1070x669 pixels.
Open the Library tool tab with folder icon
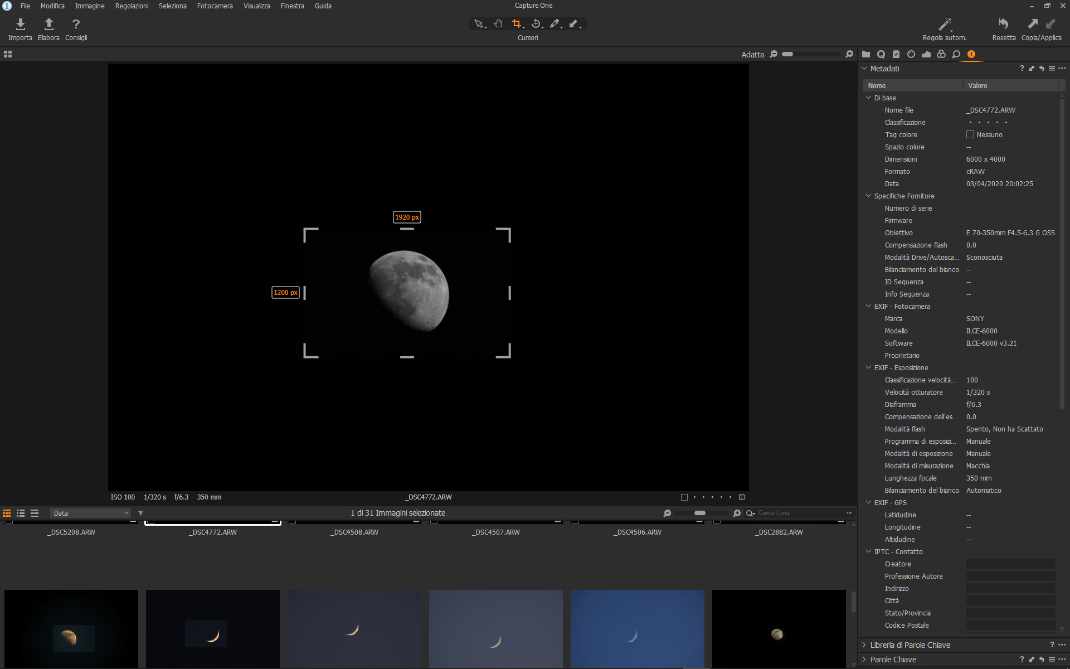click(x=866, y=54)
